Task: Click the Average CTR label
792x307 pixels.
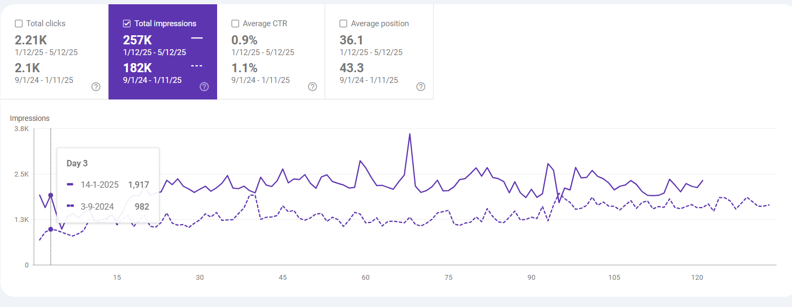Action: pyautogui.click(x=265, y=24)
